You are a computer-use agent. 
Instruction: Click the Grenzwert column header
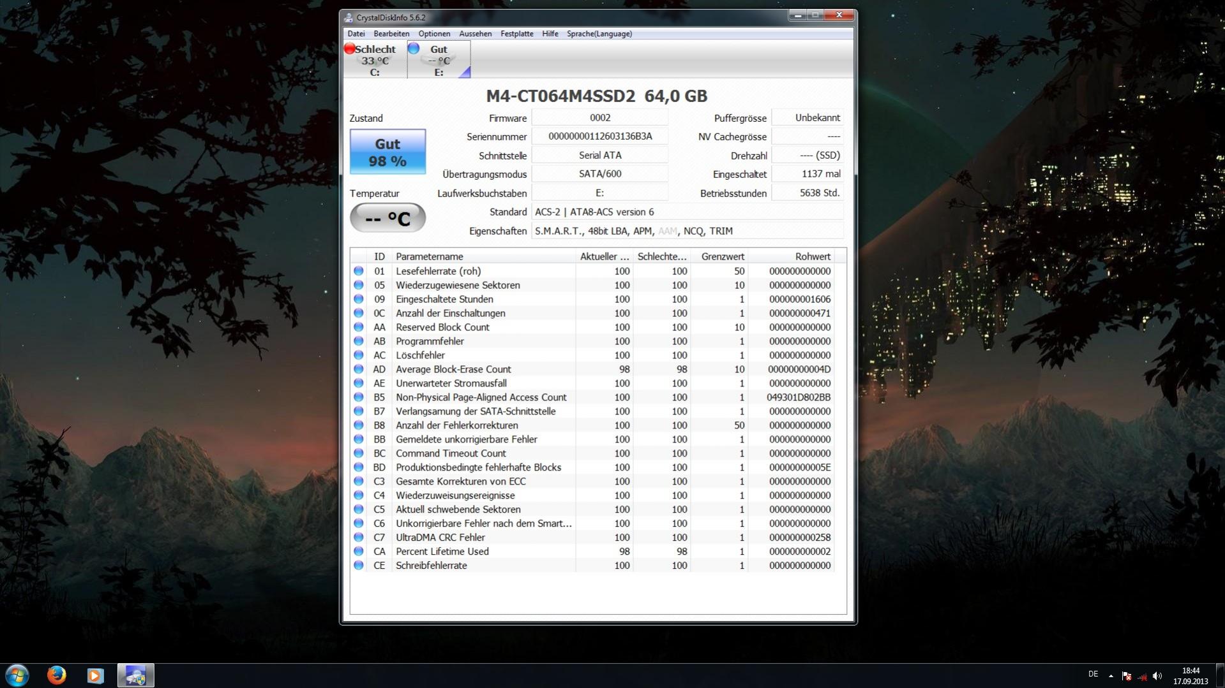tap(719, 256)
